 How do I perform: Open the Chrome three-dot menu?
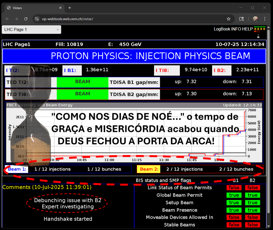coord(265,19)
